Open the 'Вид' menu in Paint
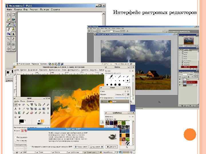 point(25,9)
